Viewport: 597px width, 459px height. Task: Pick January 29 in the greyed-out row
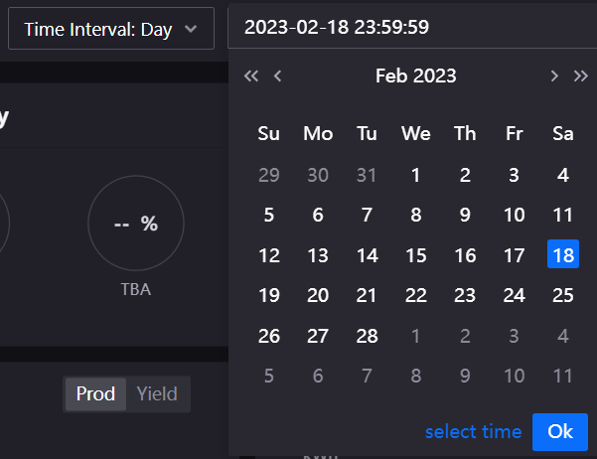click(268, 175)
